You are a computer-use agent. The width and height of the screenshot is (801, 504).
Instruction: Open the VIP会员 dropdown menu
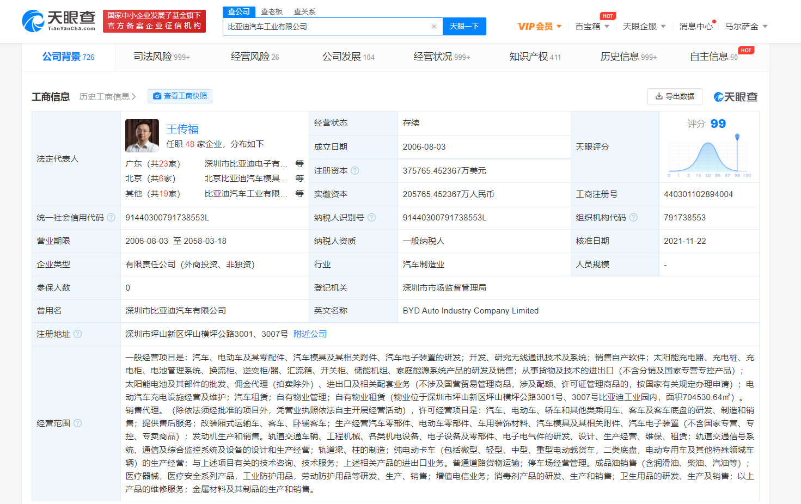coord(539,26)
